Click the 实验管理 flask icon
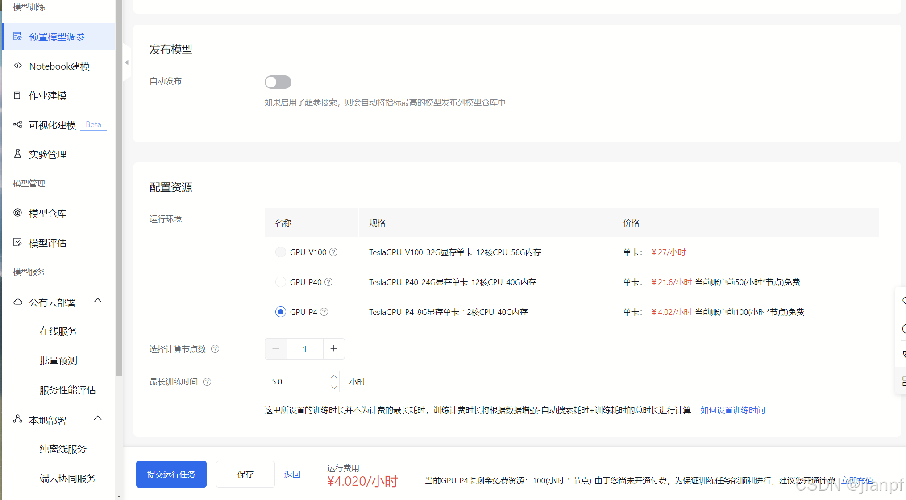The width and height of the screenshot is (906, 500). 18,154
